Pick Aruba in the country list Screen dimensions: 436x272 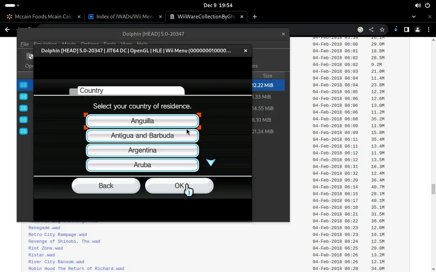point(142,165)
